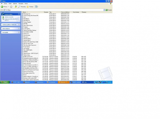The width and height of the screenshot is (160, 119).
Task: Click the folder icon of The Da Vinci Code
Action: pyautogui.click(x=23, y=43)
